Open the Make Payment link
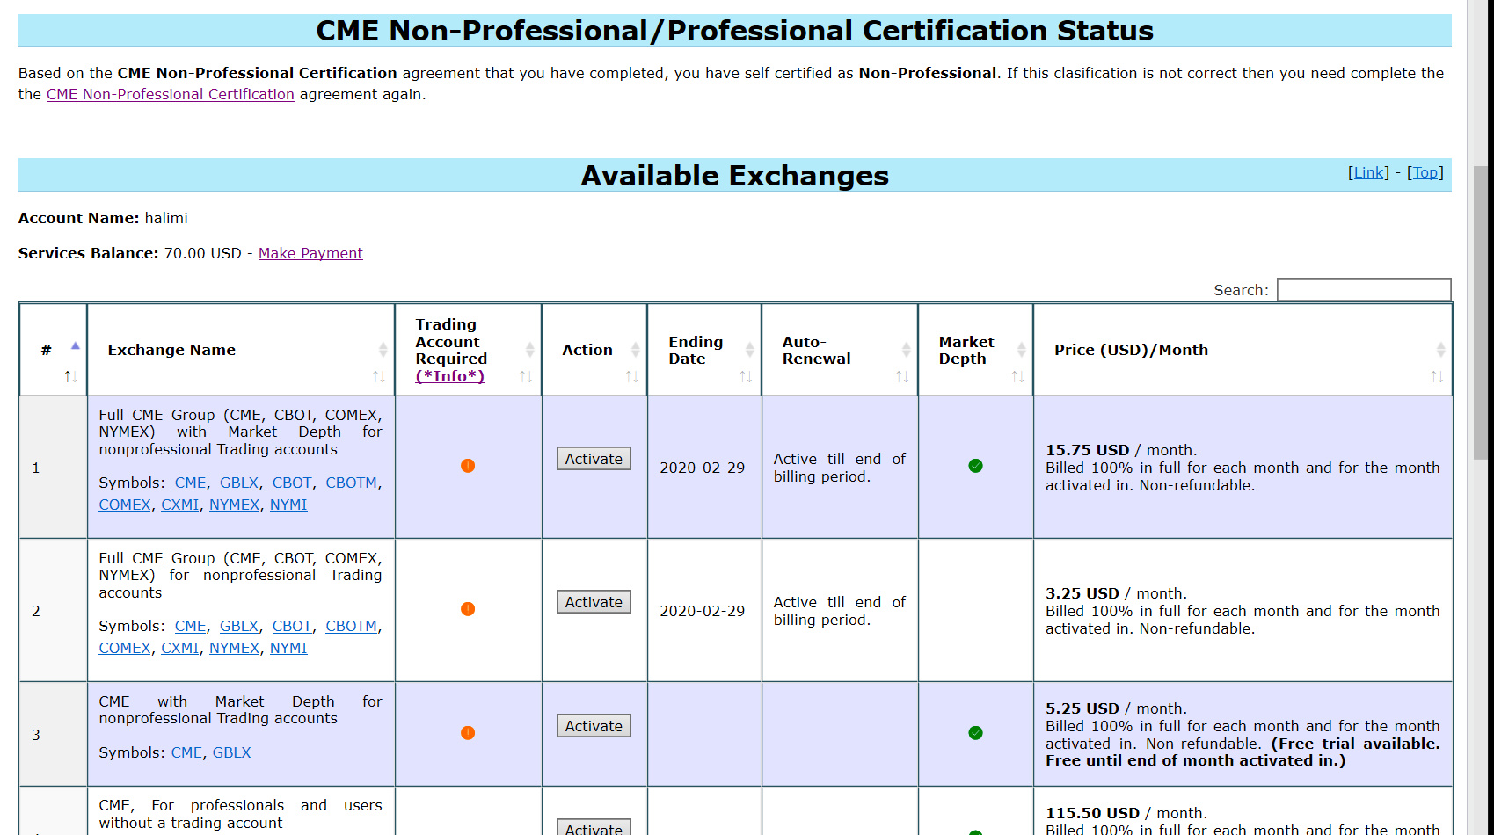1494x835 pixels. 310,253
